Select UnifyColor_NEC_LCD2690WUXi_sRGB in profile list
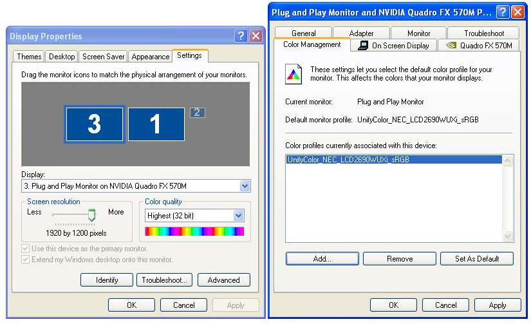This screenshot has width=531, height=324. pos(394,160)
